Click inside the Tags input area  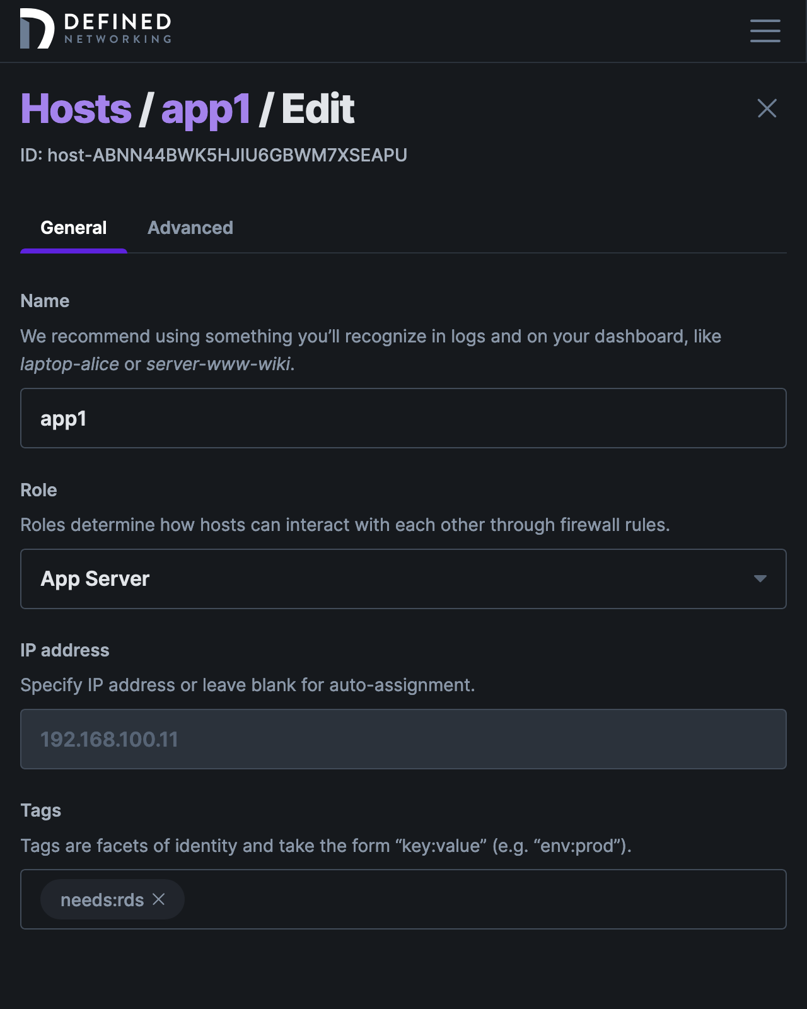point(441,899)
